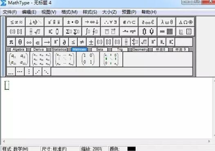Open the arrow symbols palette (→⇔↓)

(x=92, y=22)
